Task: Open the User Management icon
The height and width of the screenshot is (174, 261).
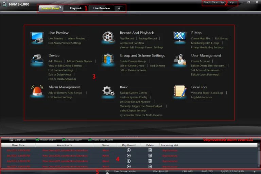Action: coord(179,59)
